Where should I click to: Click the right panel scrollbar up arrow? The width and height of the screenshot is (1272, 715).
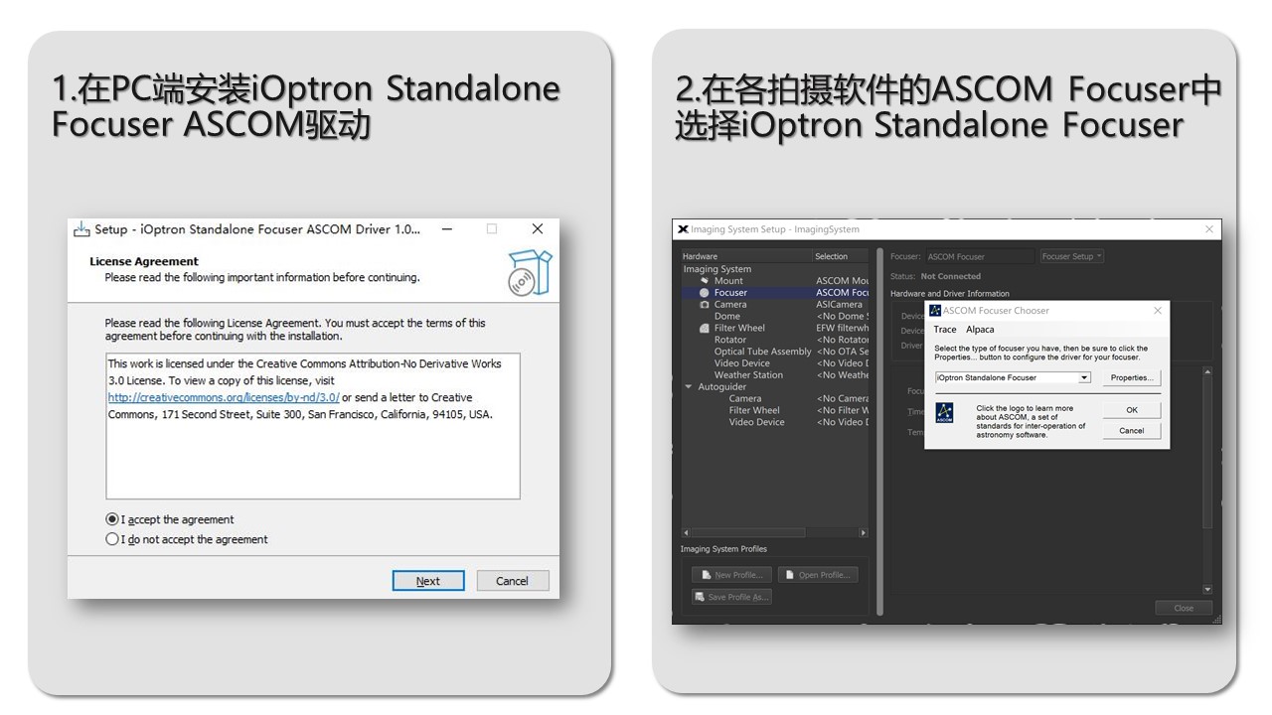[1207, 371]
